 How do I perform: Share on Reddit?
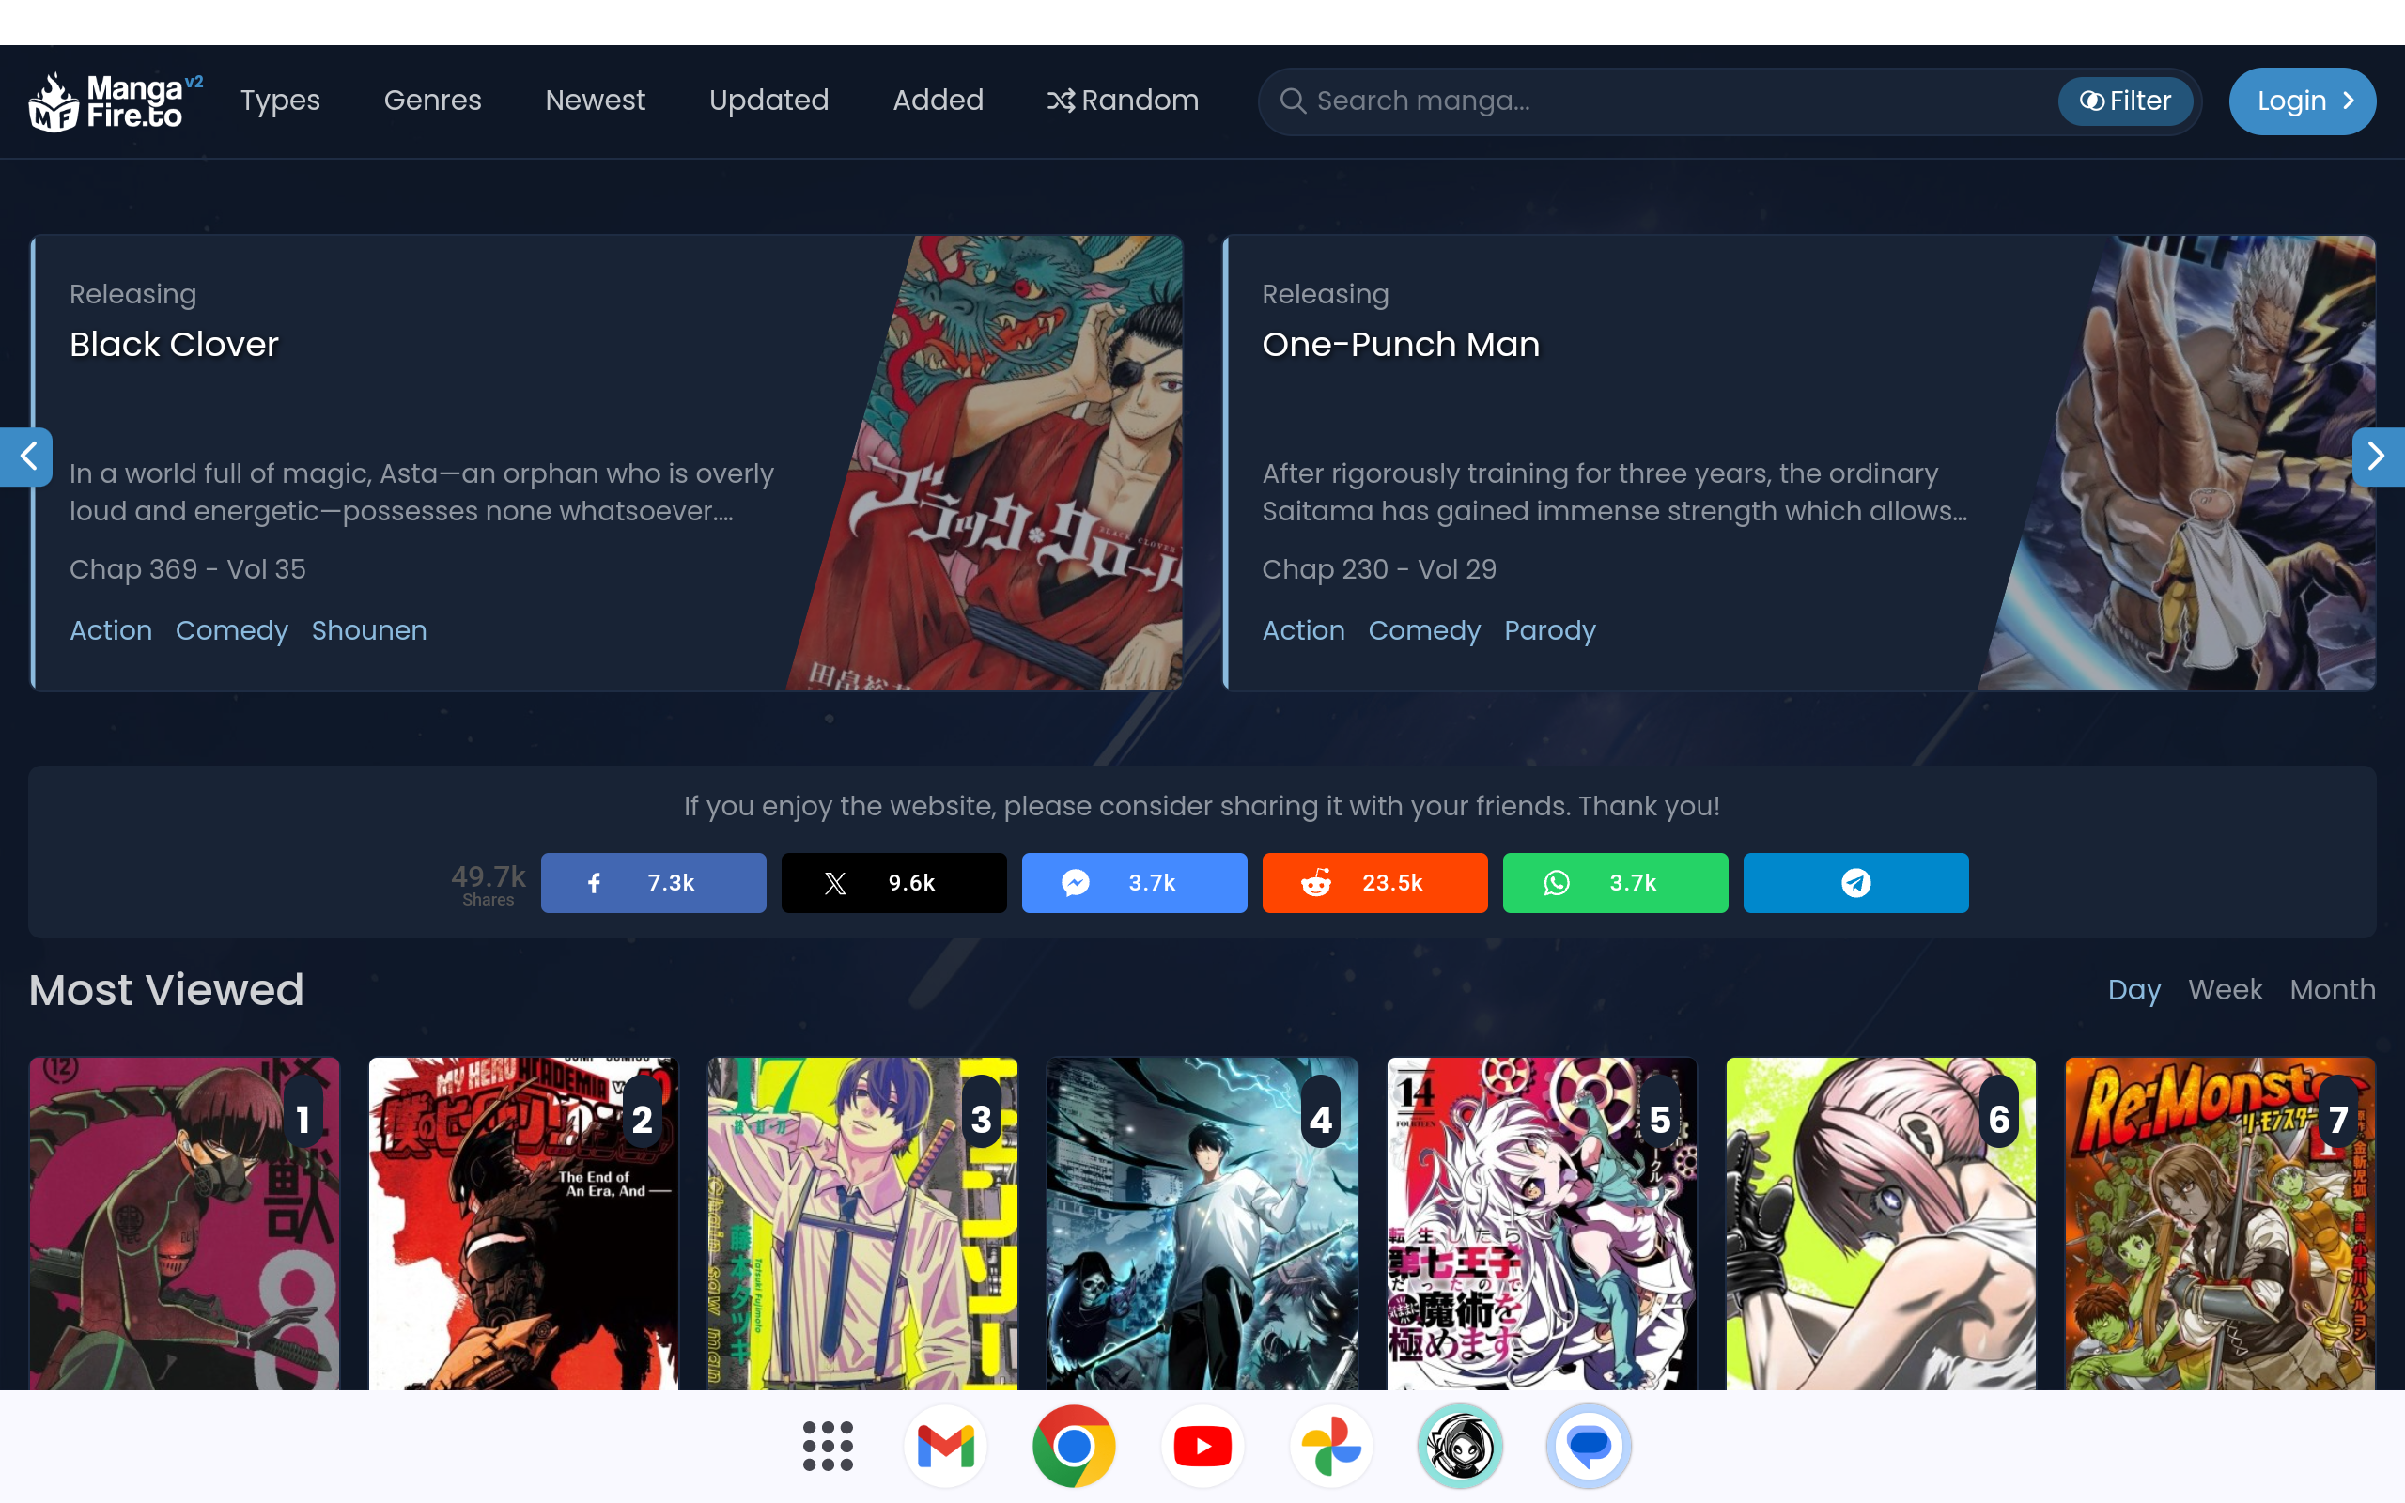click(x=1374, y=883)
